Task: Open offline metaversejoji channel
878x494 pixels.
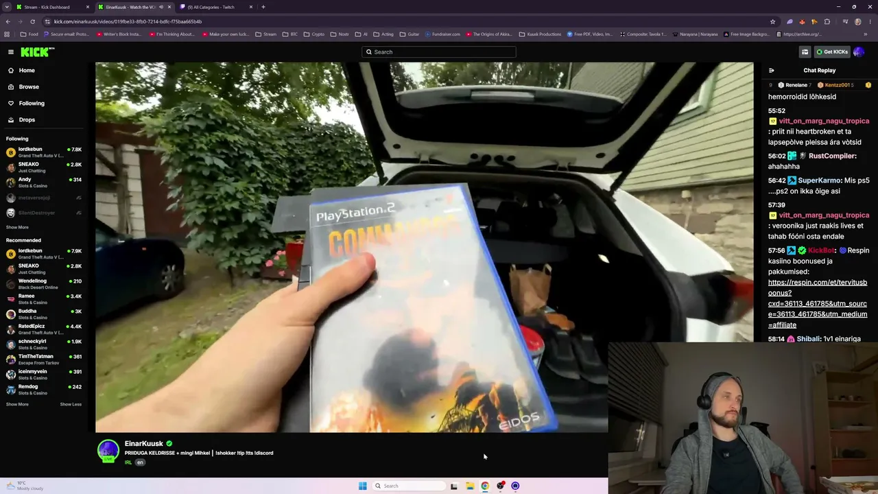Action: (x=44, y=198)
